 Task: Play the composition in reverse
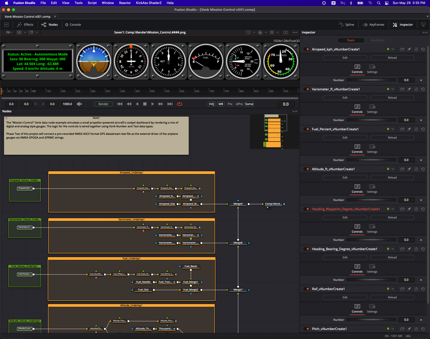(x=137, y=104)
